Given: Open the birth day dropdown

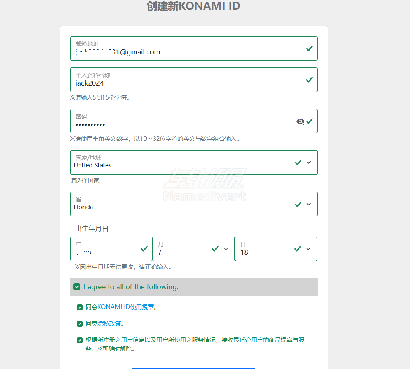Looking at the screenshot, I should [x=308, y=249].
